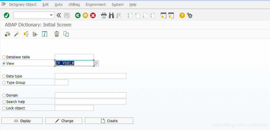The image size is (270, 130).
Task: Select the View radio button
Action: click(x=4, y=64)
